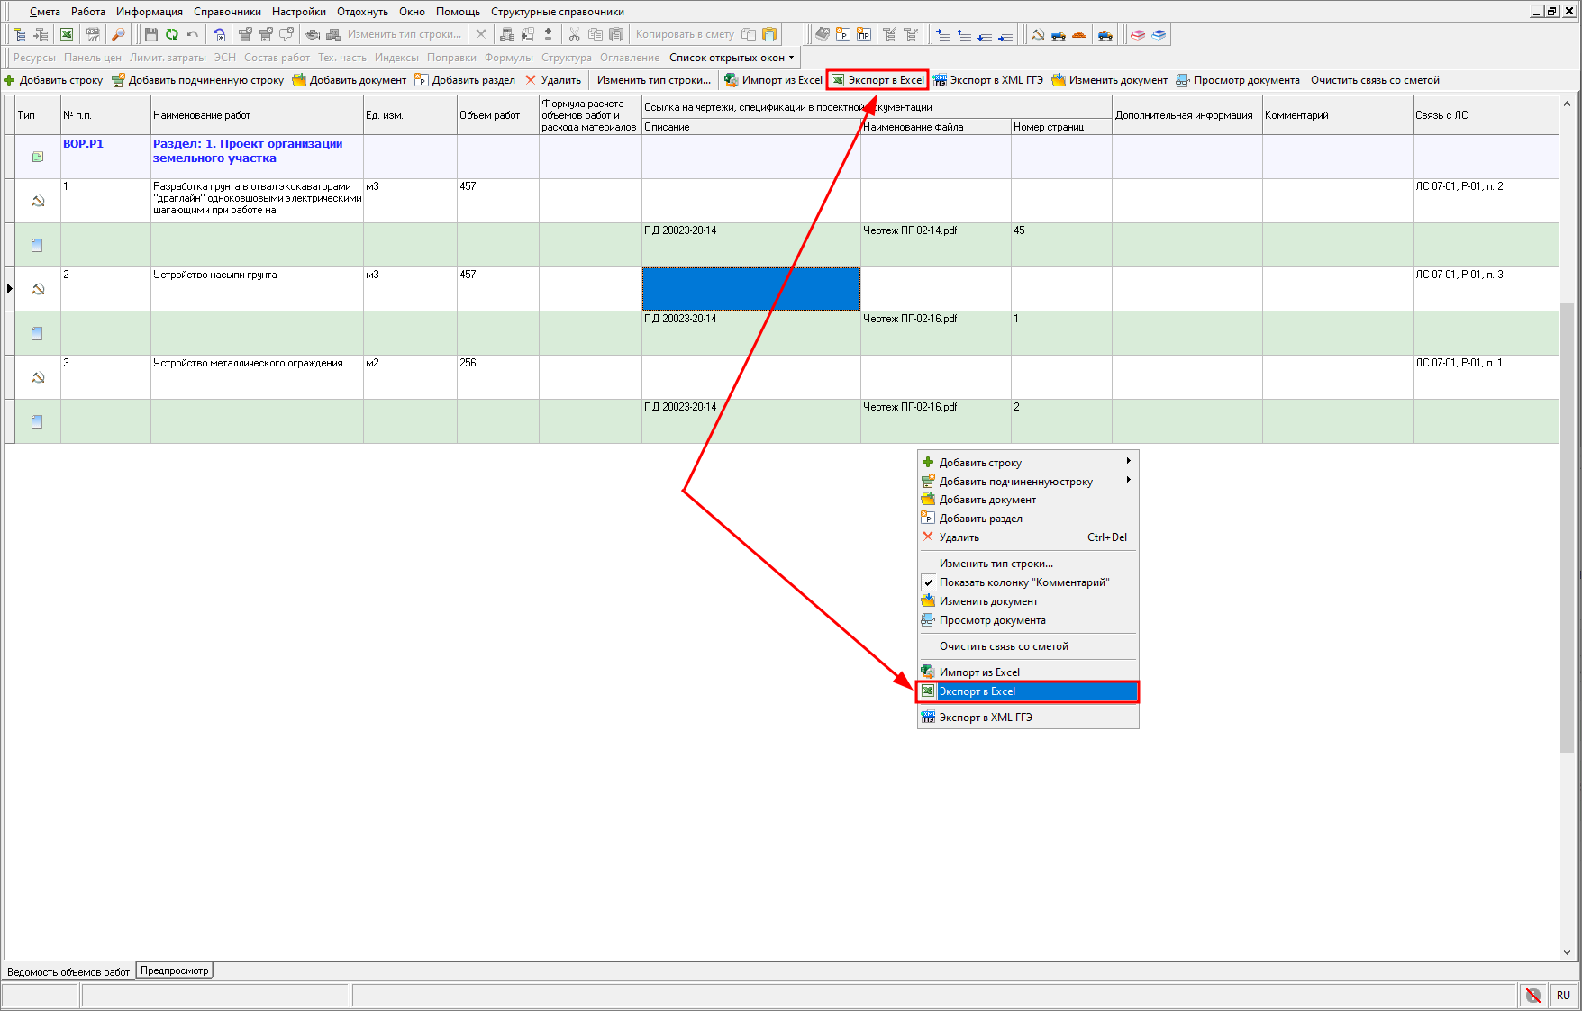Screen dimensions: 1582x1011
Task: Uncheck 'Показать колонку Комментарий' in context menu
Action: click(1023, 582)
